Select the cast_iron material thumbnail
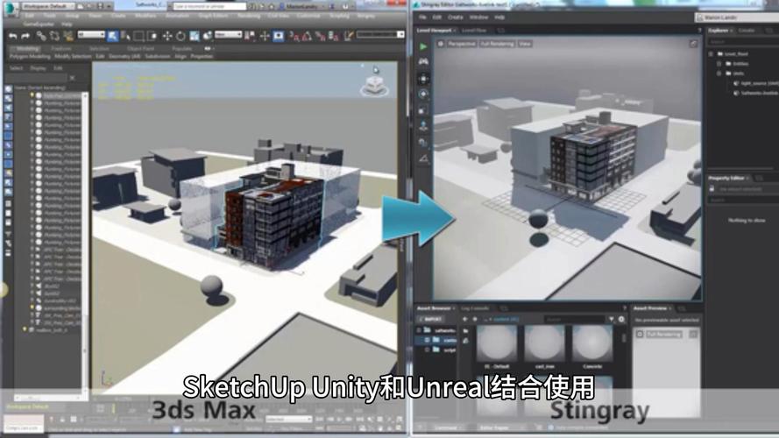 coord(544,343)
